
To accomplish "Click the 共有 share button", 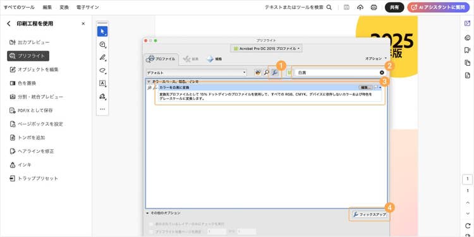I will (x=394, y=7).
